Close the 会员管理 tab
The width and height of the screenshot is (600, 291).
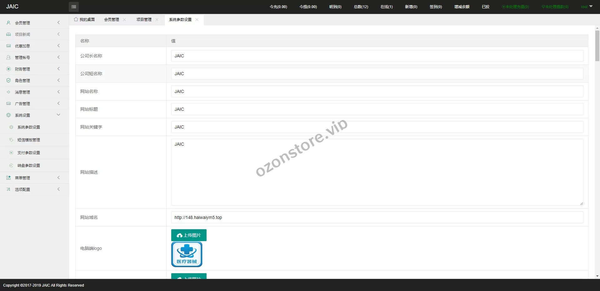pyautogui.click(x=124, y=20)
